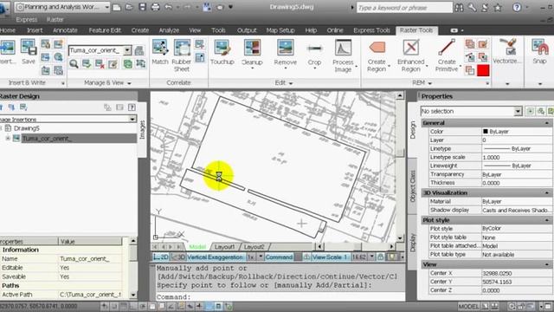
Task: Switch to the Layout2 tab
Action: (254, 247)
